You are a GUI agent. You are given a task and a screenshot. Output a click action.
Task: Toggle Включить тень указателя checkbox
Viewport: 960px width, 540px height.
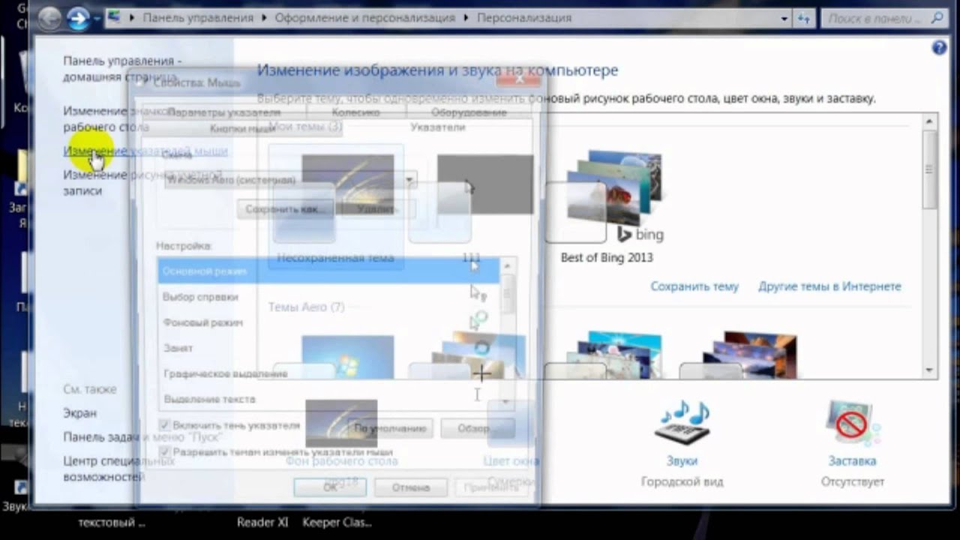165,425
